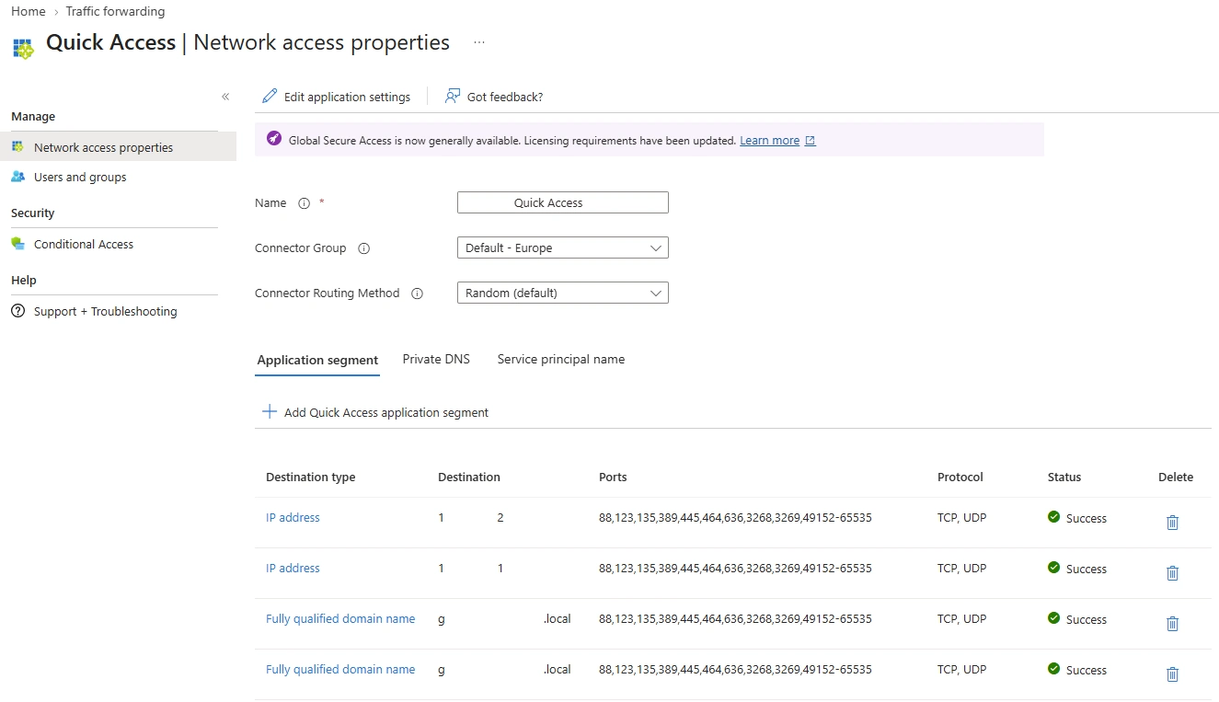The image size is (1219, 702).
Task: Delete the IP address segment with destination ending in 1
Action: [x=1172, y=572]
